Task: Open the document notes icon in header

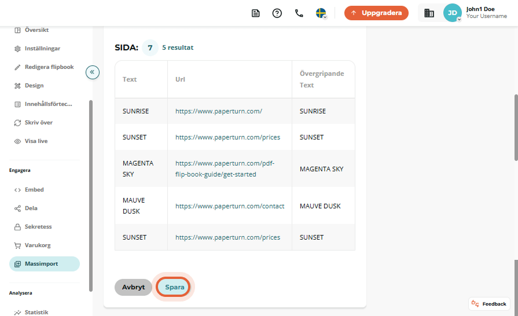Action: coord(255,13)
